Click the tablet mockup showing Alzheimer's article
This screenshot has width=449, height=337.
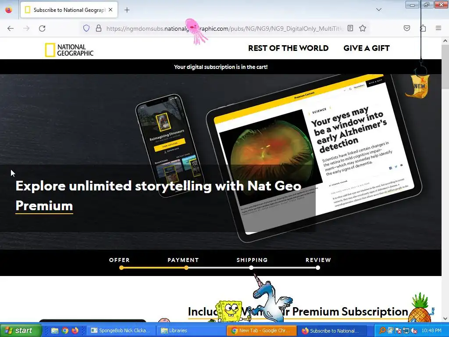tap(314, 158)
